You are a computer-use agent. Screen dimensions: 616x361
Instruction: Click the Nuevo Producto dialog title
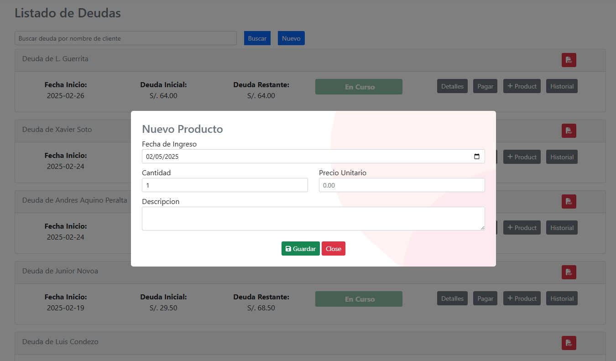pos(183,129)
